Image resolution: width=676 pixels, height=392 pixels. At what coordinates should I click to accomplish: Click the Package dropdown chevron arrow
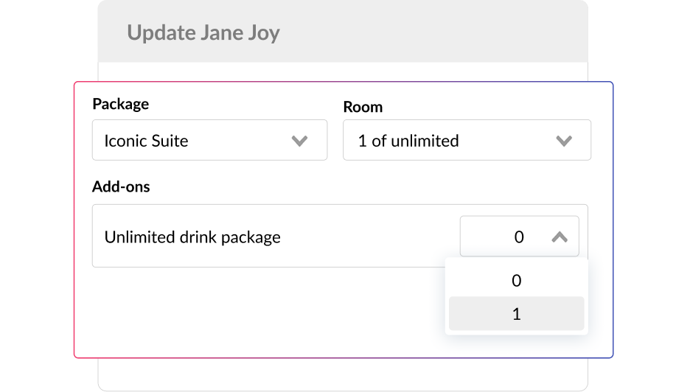299,141
